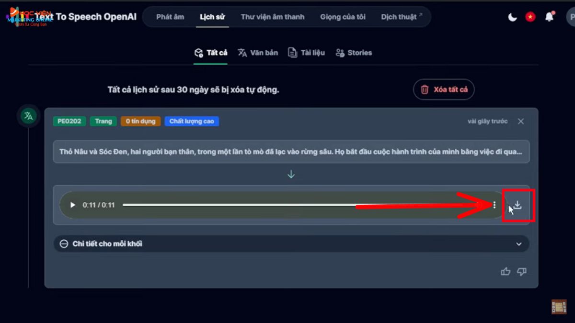This screenshot has width=575, height=323.
Task: Open the Dịch thuật external link
Action: [x=402, y=17]
